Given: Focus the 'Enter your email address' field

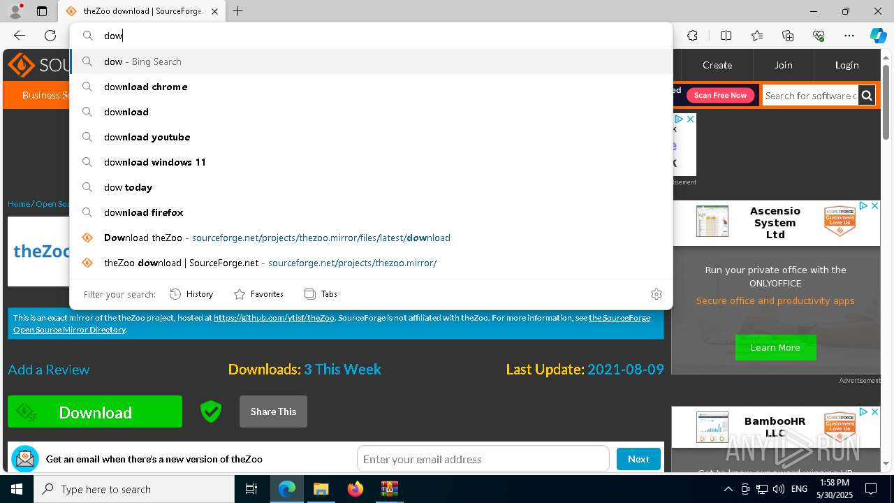Looking at the screenshot, I should tap(483, 459).
